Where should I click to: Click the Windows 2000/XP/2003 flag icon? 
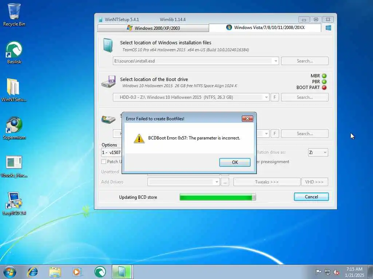[130, 28]
